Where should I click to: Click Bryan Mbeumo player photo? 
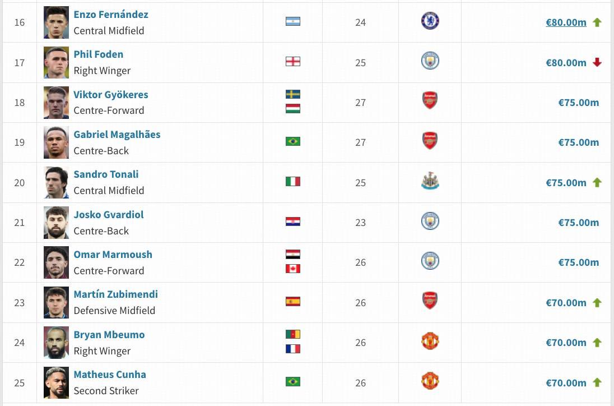(x=56, y=342)
